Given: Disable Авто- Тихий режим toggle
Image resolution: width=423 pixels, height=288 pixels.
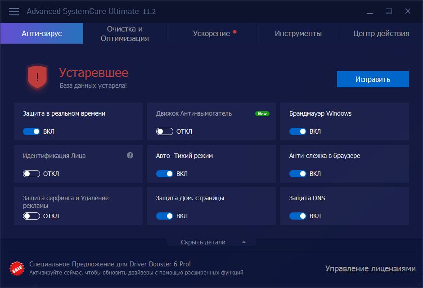Looking at the screenshot, I should tap(165, 174).
